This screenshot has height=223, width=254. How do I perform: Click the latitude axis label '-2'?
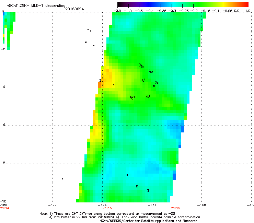click(3, 49)
